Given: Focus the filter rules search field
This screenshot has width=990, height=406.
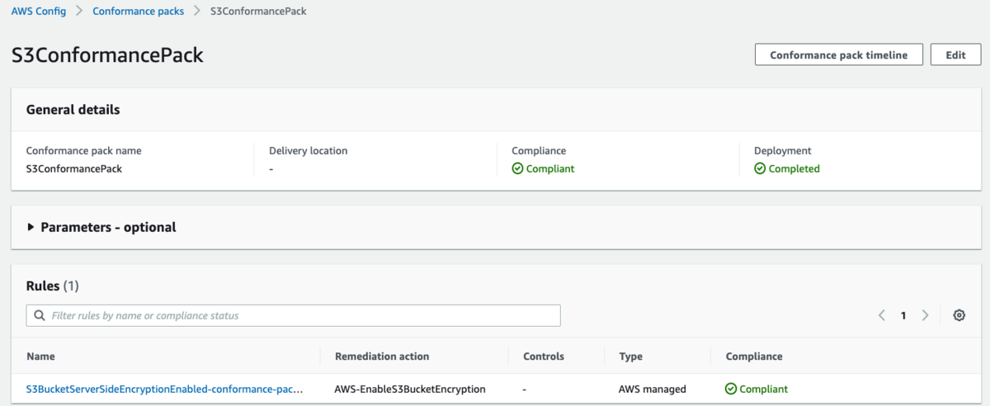Looking at the screenshot, I should tap(301, 315).
